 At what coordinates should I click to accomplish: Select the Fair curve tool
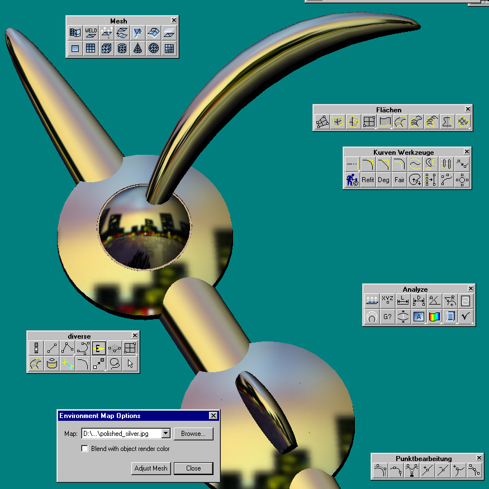click(x=399, y=180)
